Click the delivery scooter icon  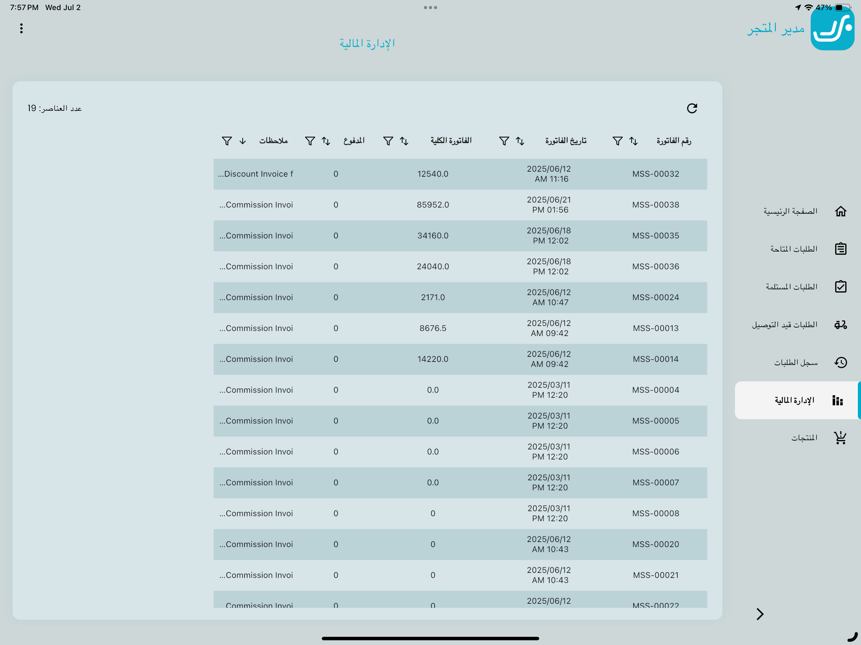tap(841, 324)
